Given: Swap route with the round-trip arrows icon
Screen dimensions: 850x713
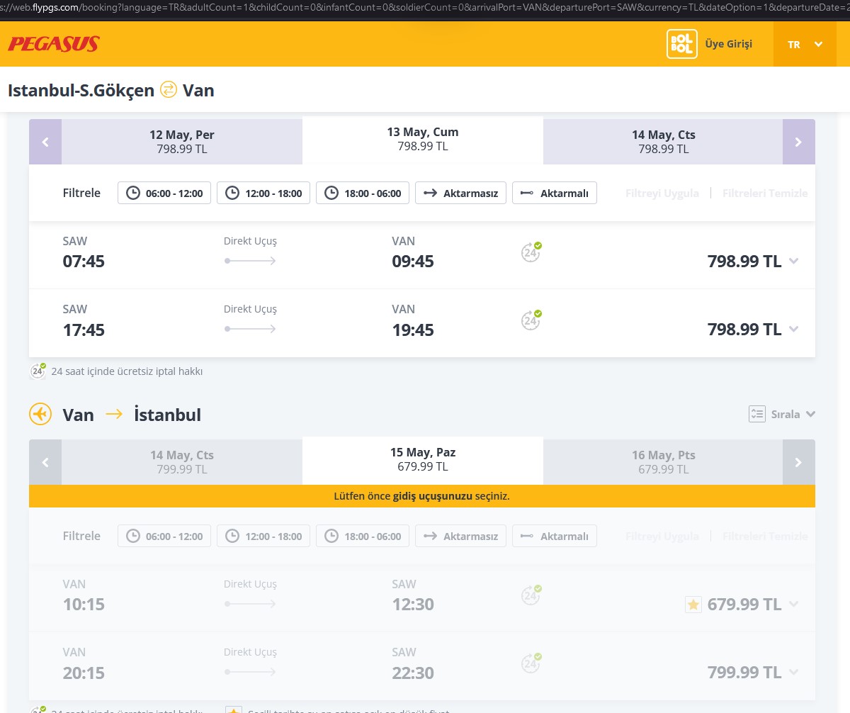Looking at the screenshot, I should pos(169,90).
